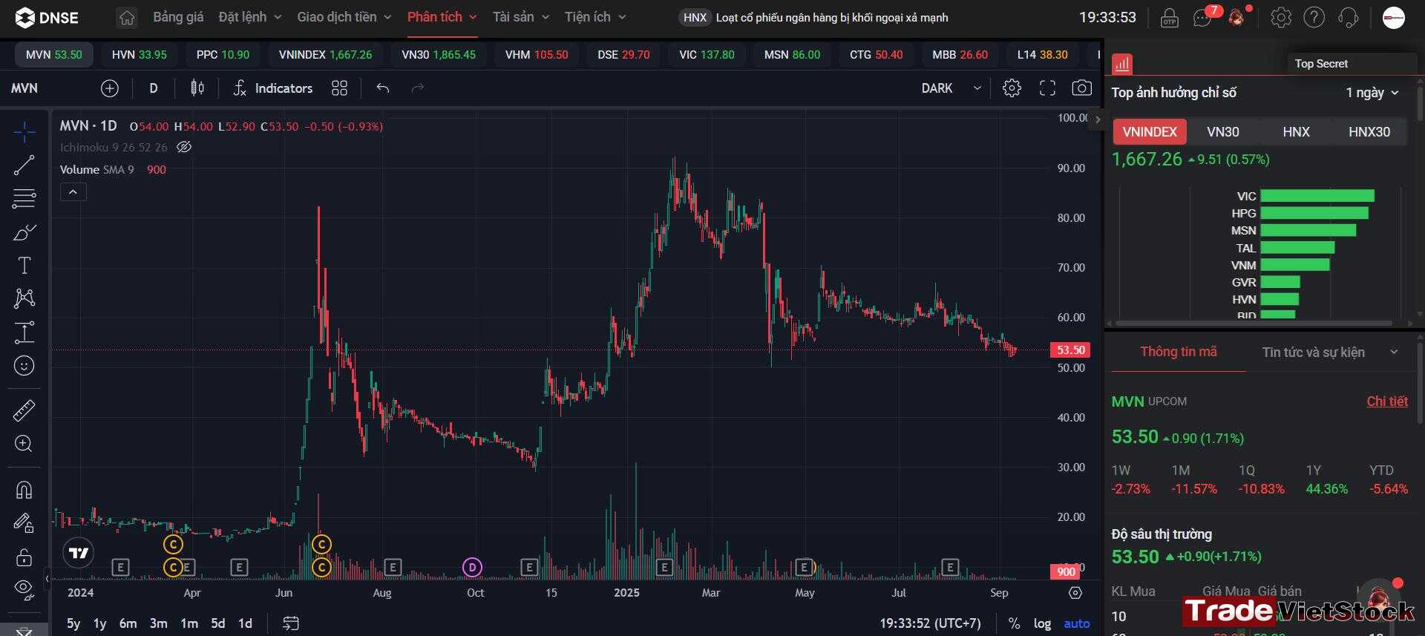The image size is (1425, 636).
Task: Redo the chart action
Action: click(418, 88)
